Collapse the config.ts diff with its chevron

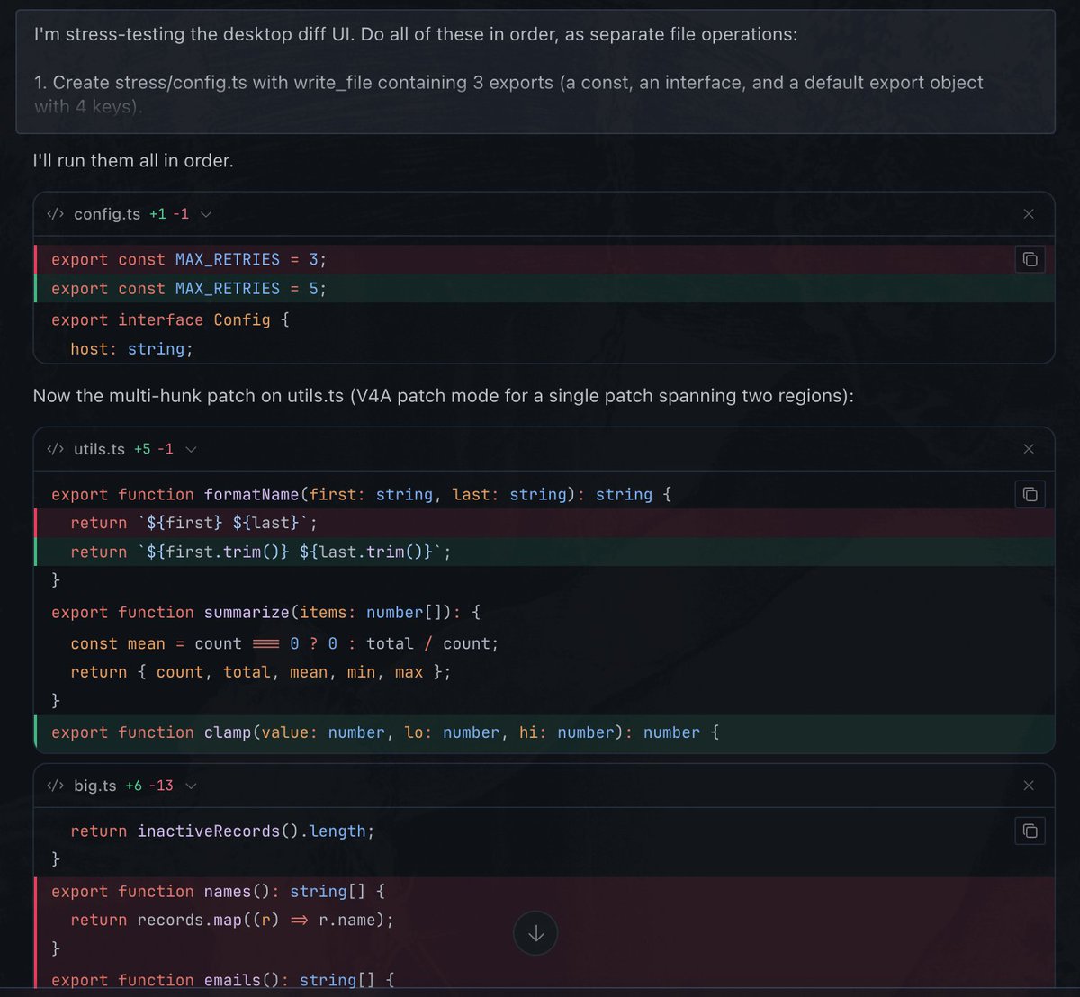[x=206, y=214]
